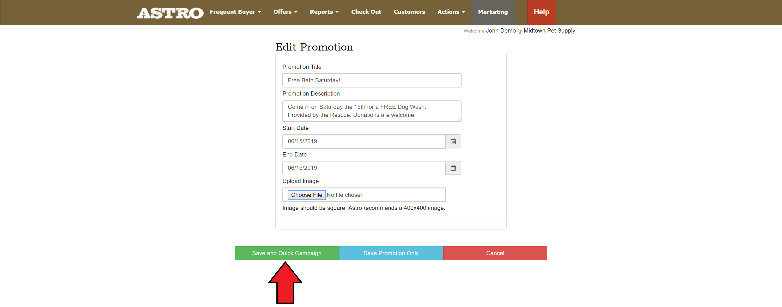Image resolution: width=782 pixels, height=307 pixels.
Task: Expand the Frequent Buyer dropdown menu
Action: tap(235, 12)
